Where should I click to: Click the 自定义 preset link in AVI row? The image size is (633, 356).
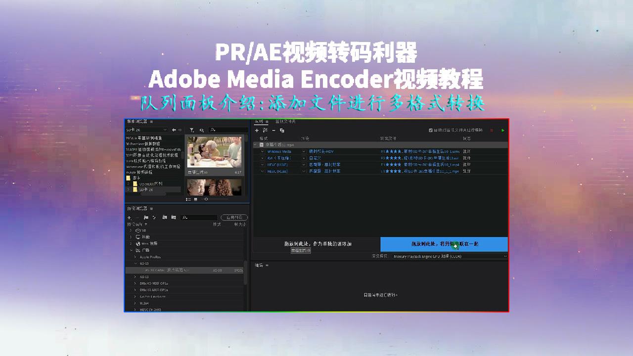point(315,158)
